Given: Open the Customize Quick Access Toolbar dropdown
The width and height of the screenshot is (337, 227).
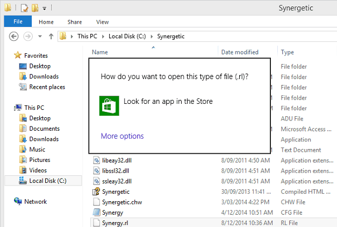Looking at the screenshot, I should (44, 9).
